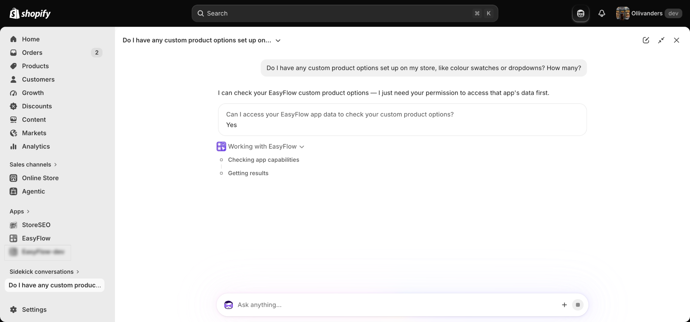The width and height of the screenshot is (690, 322).
Task: Click the search magnifier icon
Action: [201, 13]
